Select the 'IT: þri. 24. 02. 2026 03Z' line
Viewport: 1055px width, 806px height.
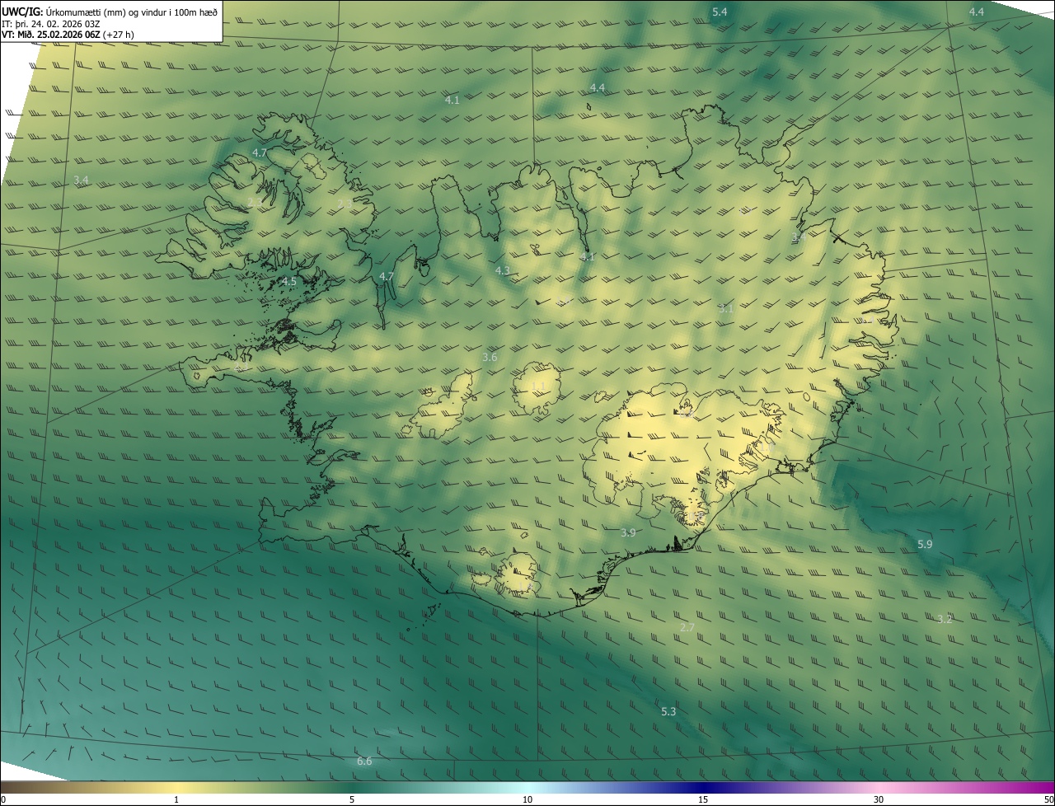[x=51, y=23]
